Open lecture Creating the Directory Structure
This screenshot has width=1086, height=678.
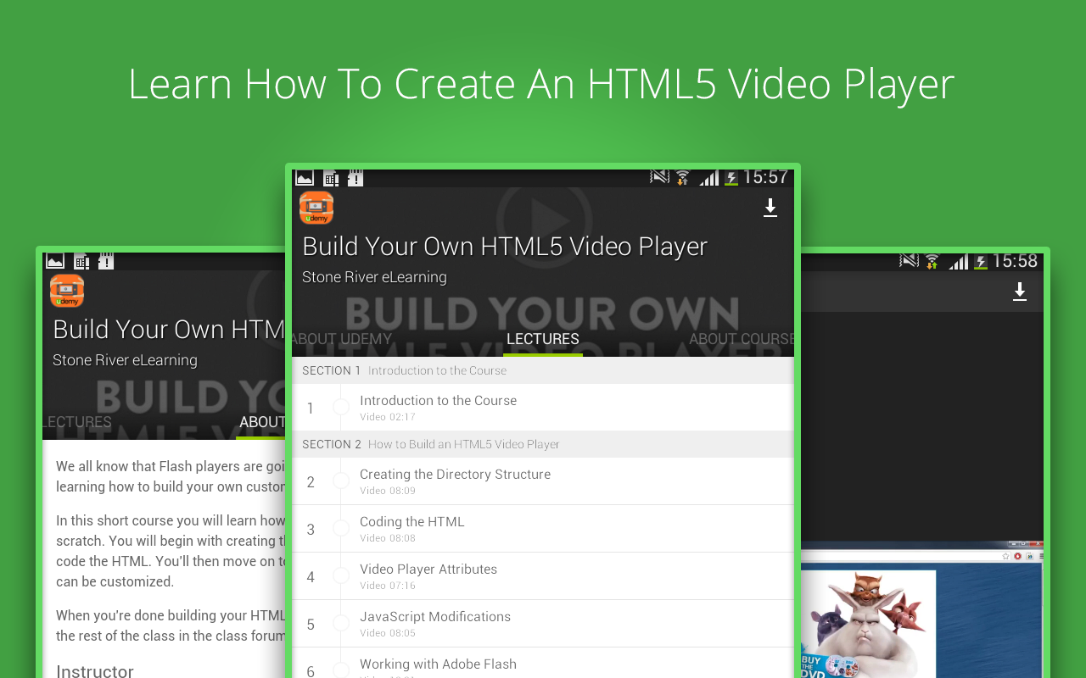click(543, 481)
